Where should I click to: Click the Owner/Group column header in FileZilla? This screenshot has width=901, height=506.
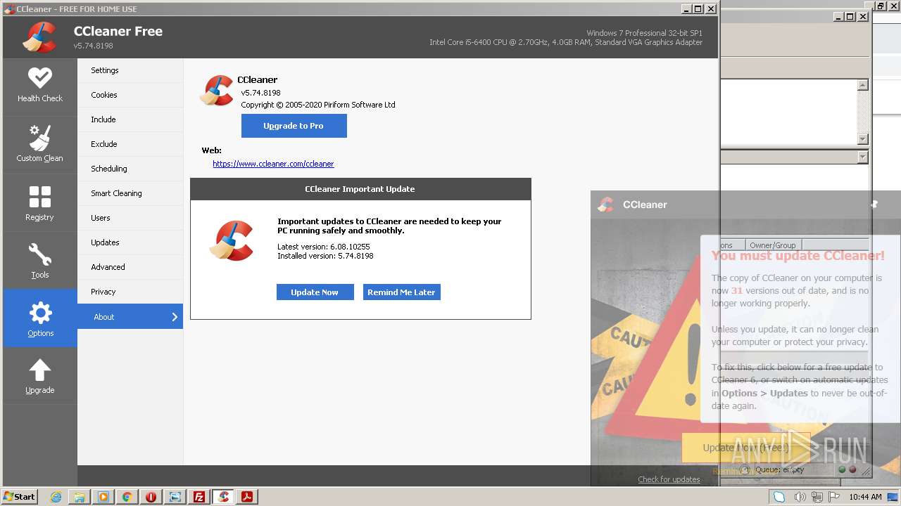tap(772, 245)
